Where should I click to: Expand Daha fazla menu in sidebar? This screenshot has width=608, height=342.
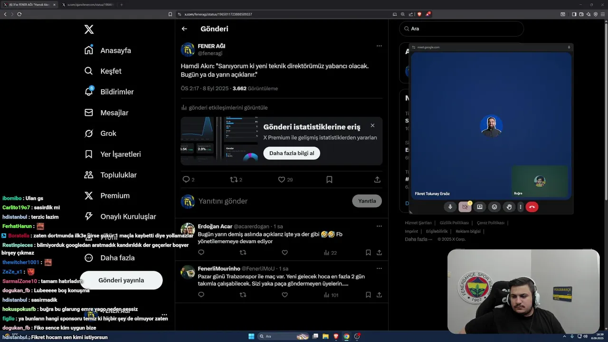(x=109, y=258)
